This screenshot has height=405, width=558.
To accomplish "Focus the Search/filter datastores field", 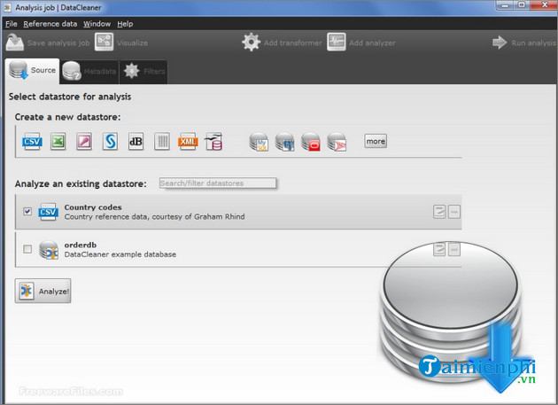I will click(x=217, y=183).
